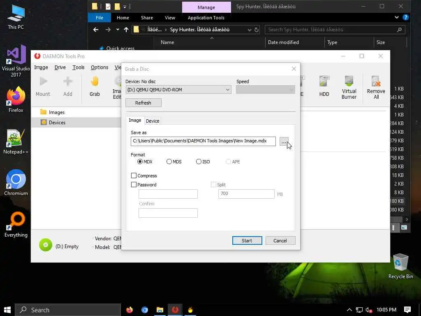
Task: Click Firefox icon in taskbar
Action: [130, 310]
